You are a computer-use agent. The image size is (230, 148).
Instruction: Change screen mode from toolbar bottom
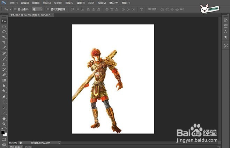click(4, 145)
